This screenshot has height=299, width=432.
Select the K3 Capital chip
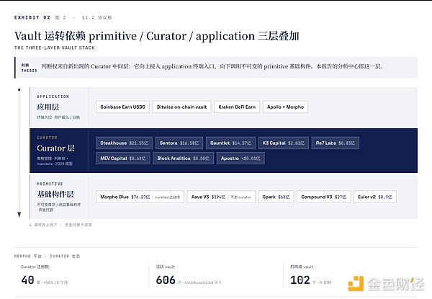284,143
